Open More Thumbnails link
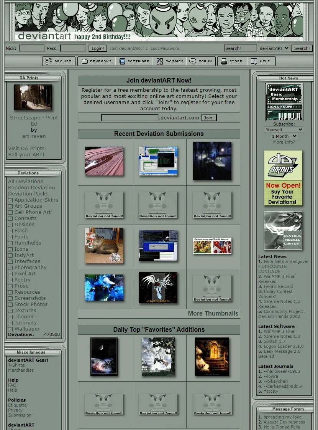Screen dimensions: 318x430 (x=213, y=313)
